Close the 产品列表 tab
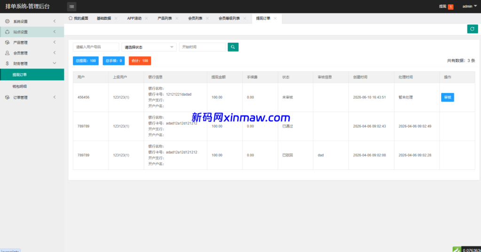The height and width of the screenshot is (252, 481). [177, 18]
